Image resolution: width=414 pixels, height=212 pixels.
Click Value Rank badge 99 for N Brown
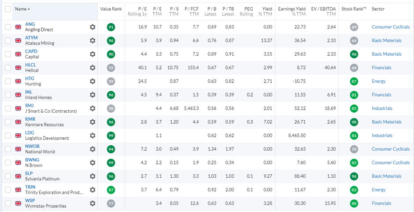click(x=111, y=162)
